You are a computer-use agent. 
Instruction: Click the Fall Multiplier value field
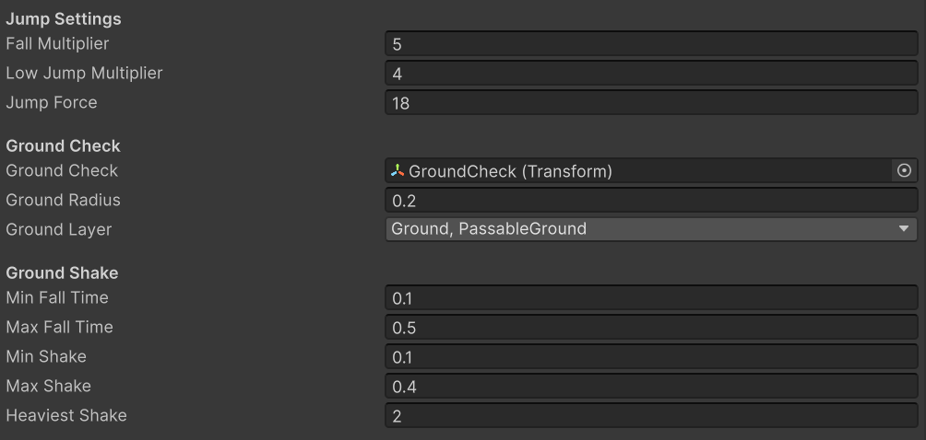pyautogui.click(x=650, y=44)
